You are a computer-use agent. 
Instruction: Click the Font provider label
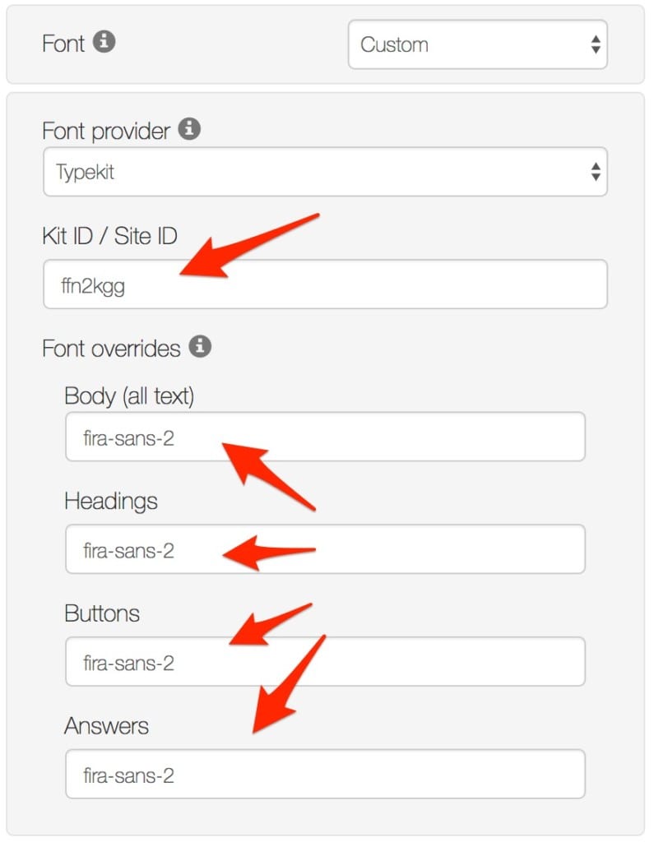point(106,132)
